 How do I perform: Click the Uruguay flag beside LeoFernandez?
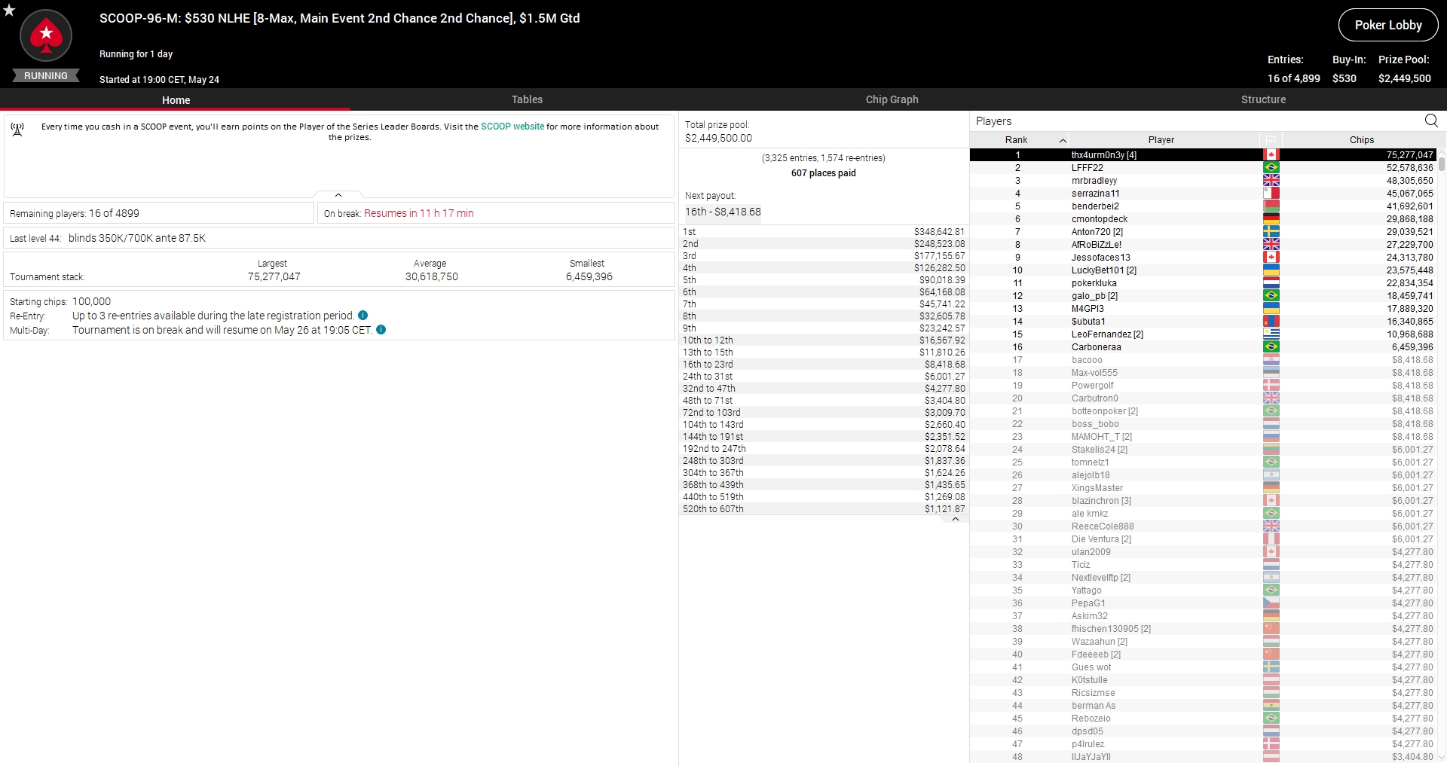tap(1271, 334)
